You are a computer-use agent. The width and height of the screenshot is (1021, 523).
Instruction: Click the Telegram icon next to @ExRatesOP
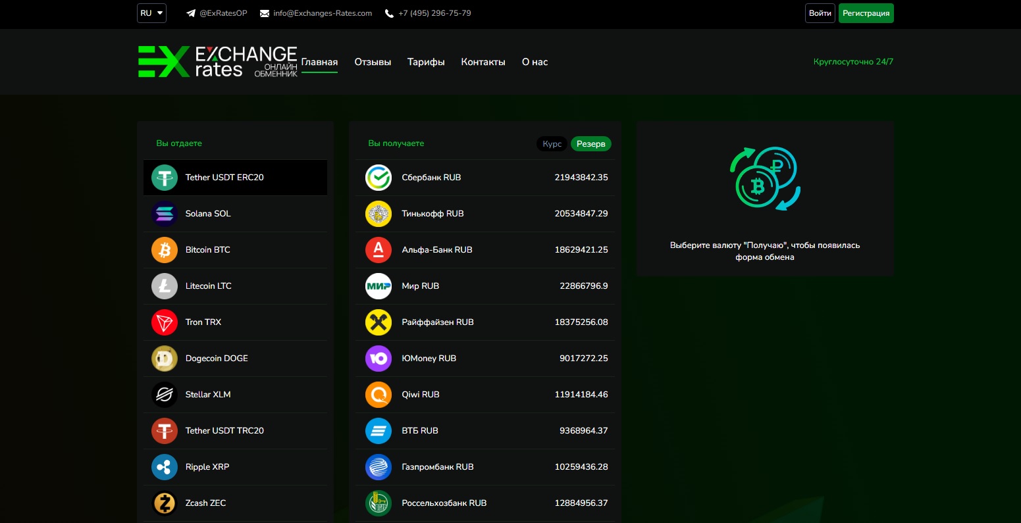(x=191, y=13)
